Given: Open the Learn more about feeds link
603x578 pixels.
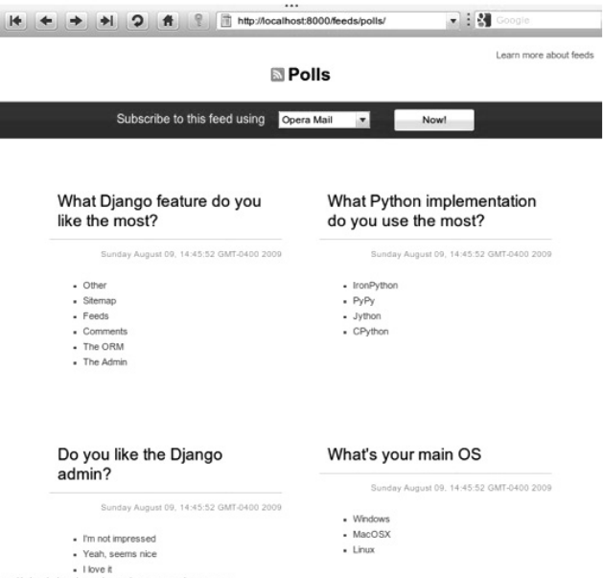Looking at the screenshot, I should click(545, 55).
